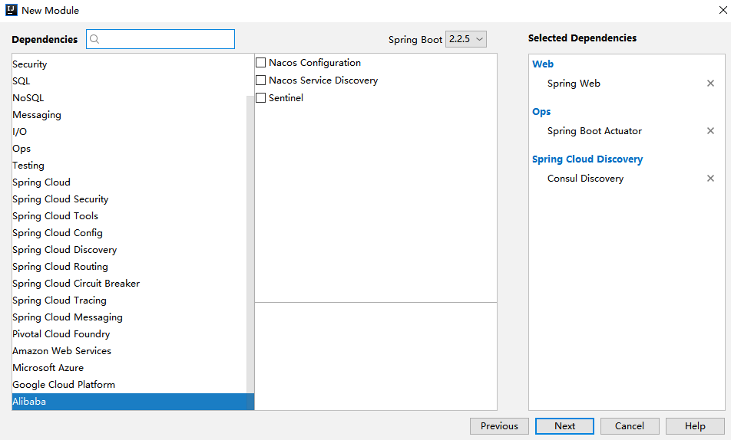Viewport: 731px width, 440px height.
Task: Select Consul Discovery entry
Action: [585, 179]
